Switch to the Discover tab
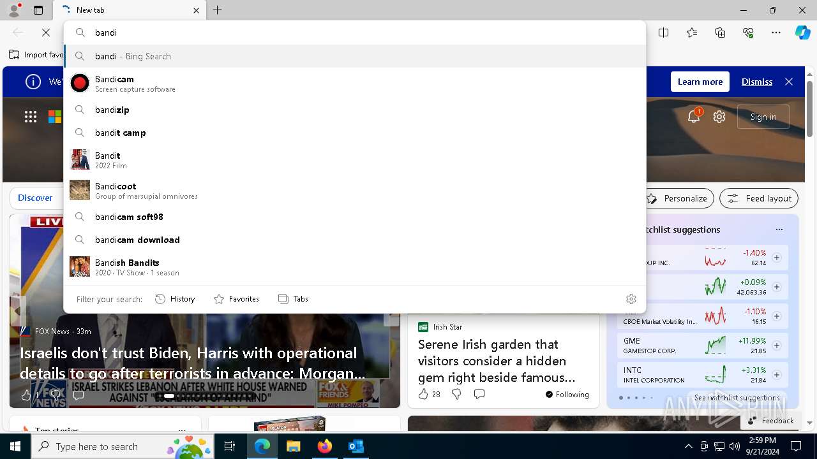This screenshot has width=817, height=459. 35,198
